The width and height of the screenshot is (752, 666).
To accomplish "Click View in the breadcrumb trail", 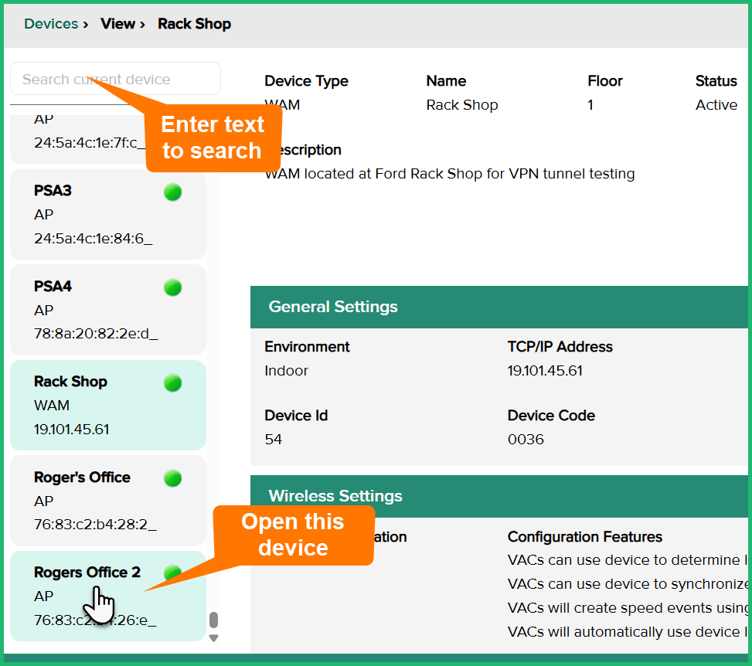I will (117, 24).
